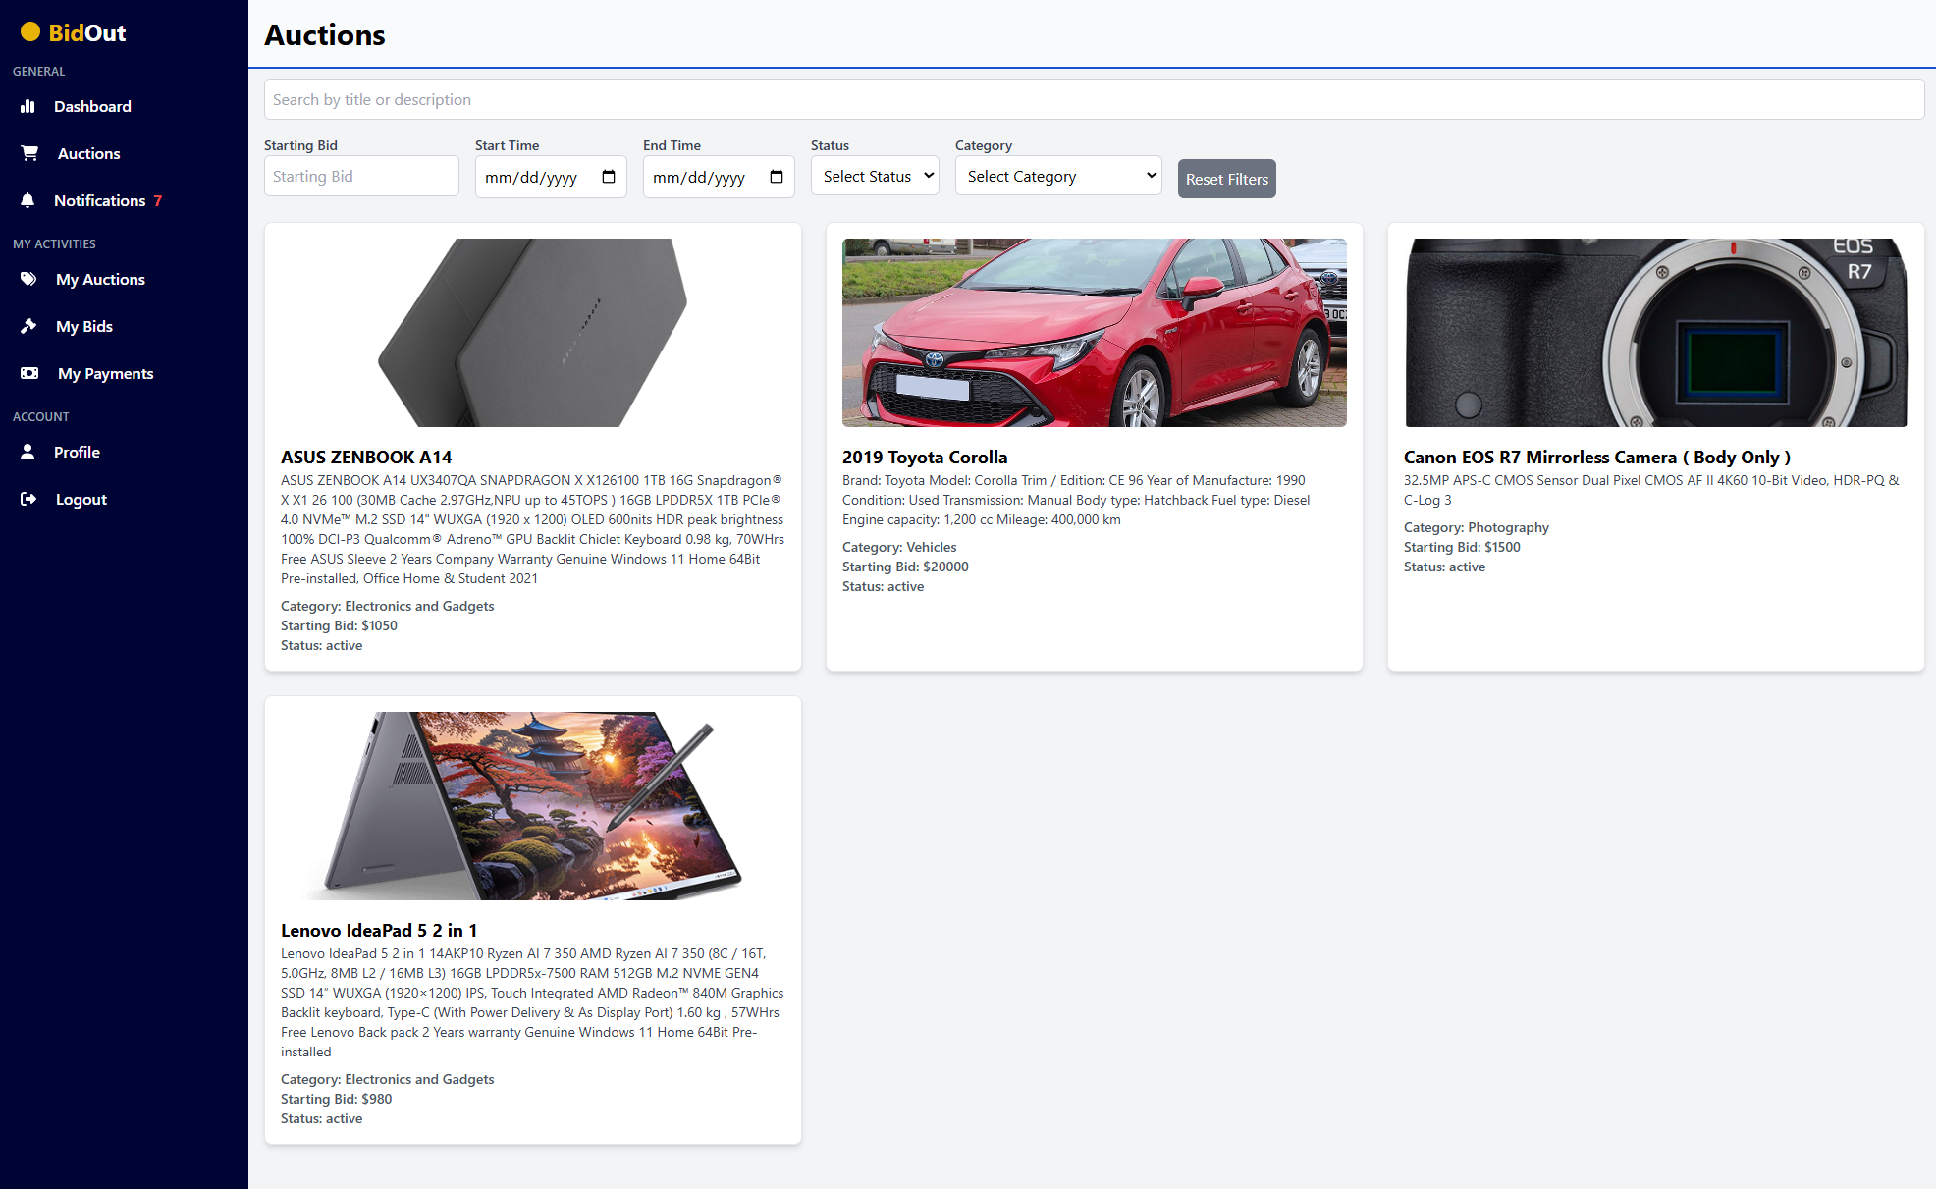This screenshot has width=1936, height=1189.
Task: Click 'Status: active' on the Lenovo card
Action: point(321,1118)
